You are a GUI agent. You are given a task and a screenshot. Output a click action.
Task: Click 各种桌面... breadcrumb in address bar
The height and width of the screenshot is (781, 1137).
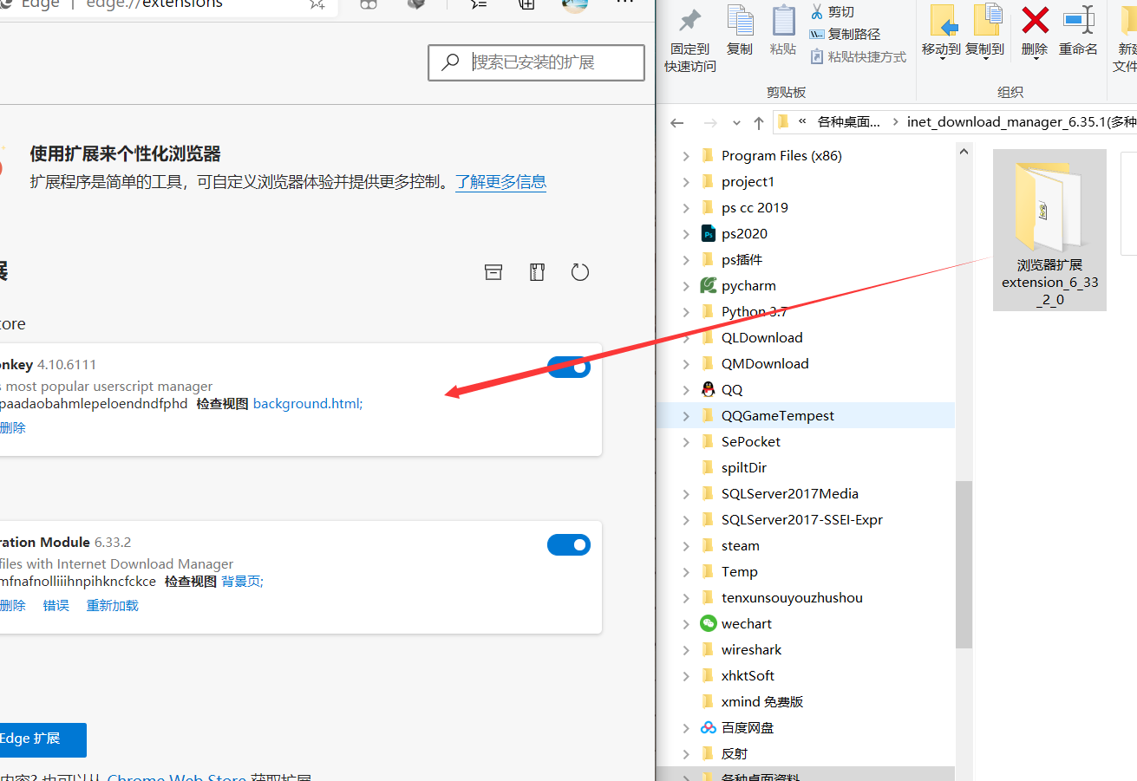[x=849, y=121]
